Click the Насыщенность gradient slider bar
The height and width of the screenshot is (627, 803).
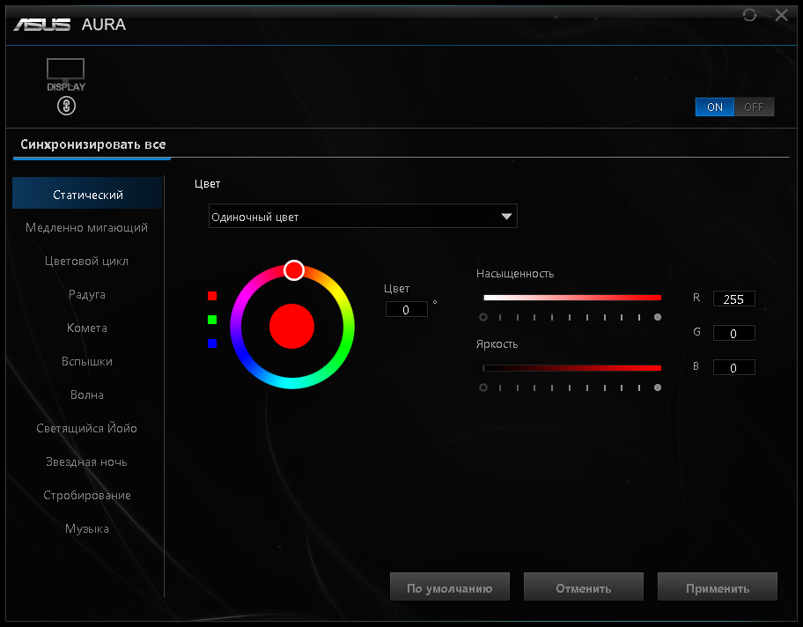point(572,298)
